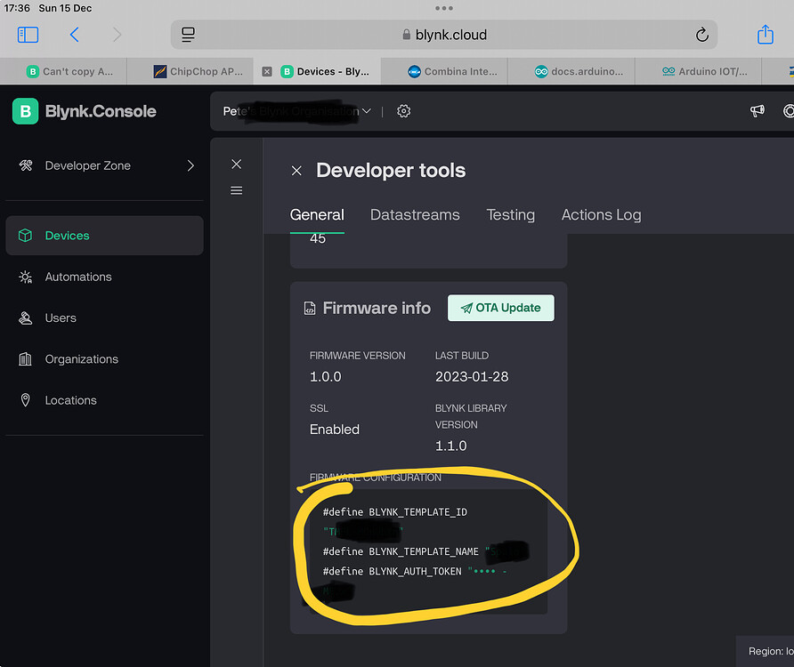Open the Safari share sheet

click(766, 35)
